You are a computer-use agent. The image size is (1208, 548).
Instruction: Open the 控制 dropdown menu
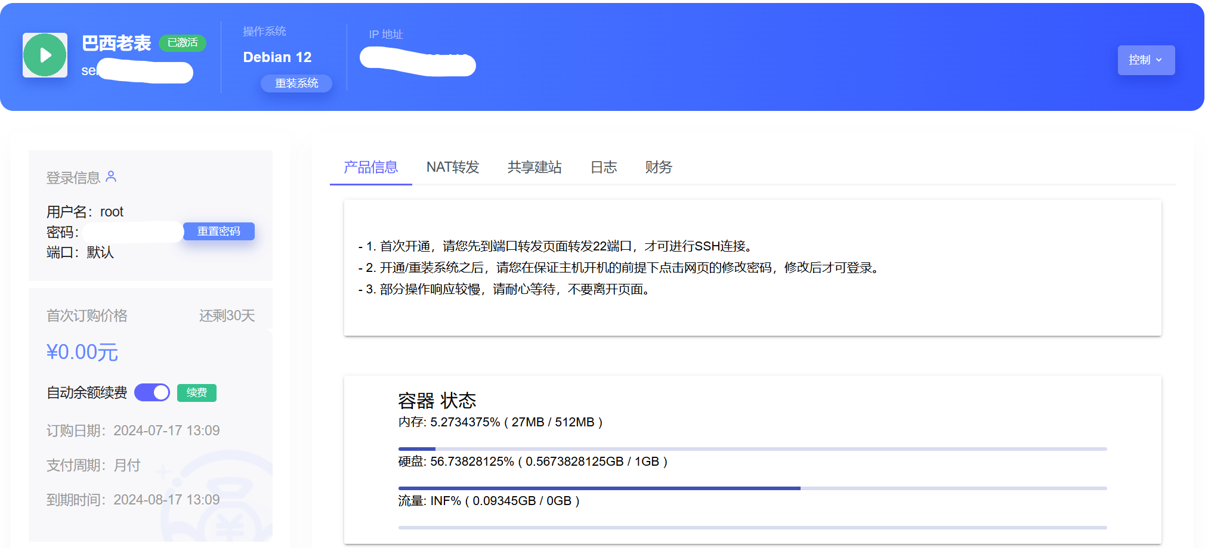coord(1146,60)
